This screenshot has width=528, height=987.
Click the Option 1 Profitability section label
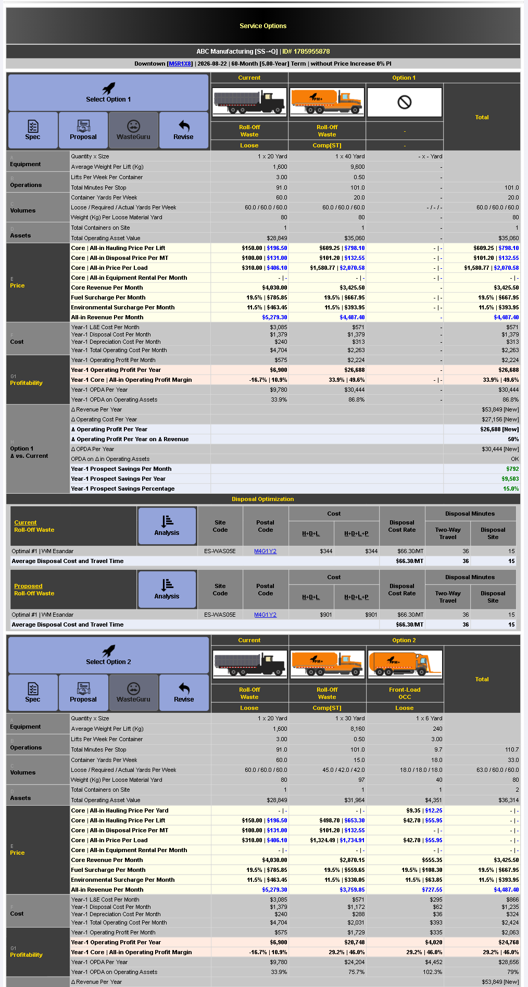[26, 383]
